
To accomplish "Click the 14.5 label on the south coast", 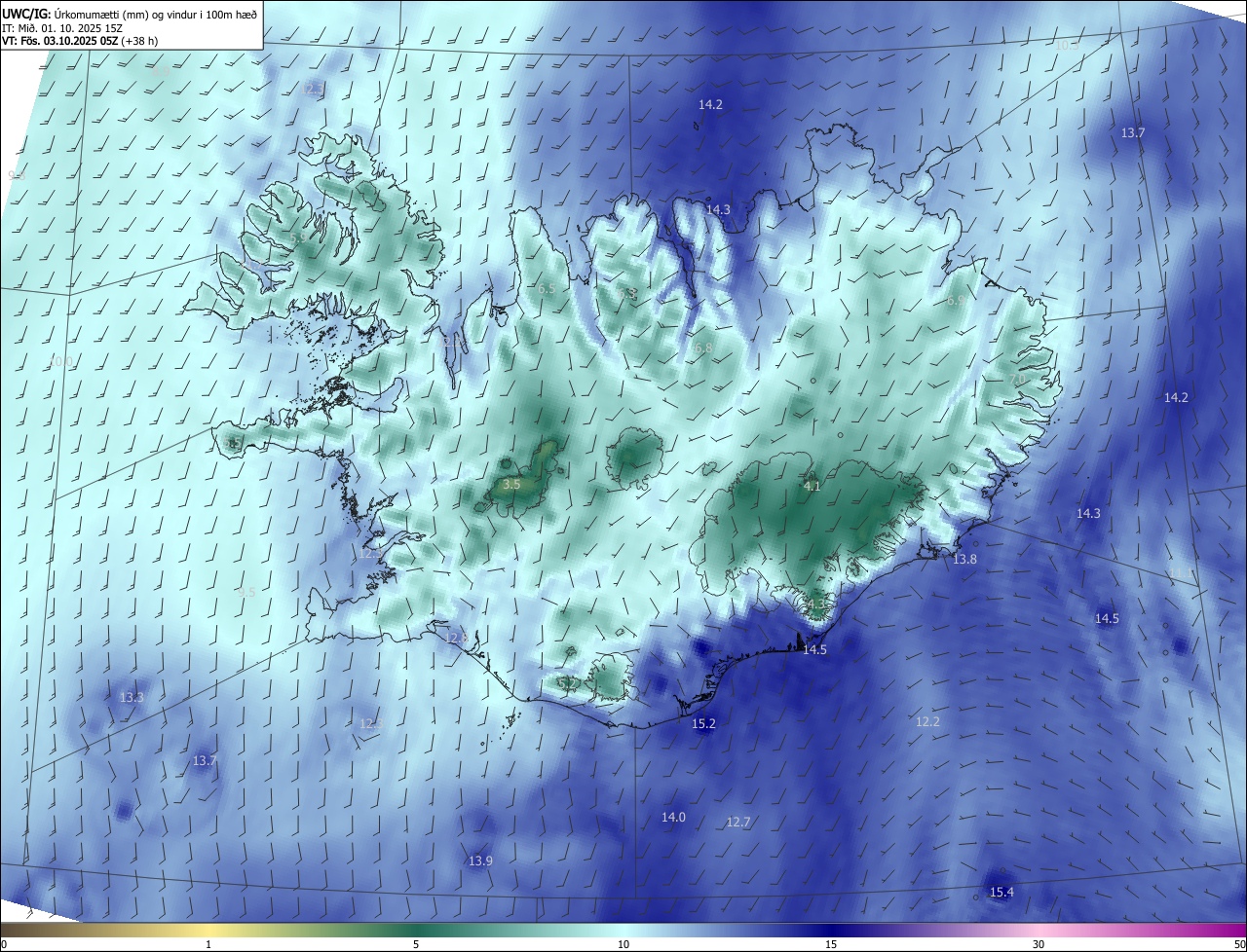I will pyautogui.click(x=814, y=649).
